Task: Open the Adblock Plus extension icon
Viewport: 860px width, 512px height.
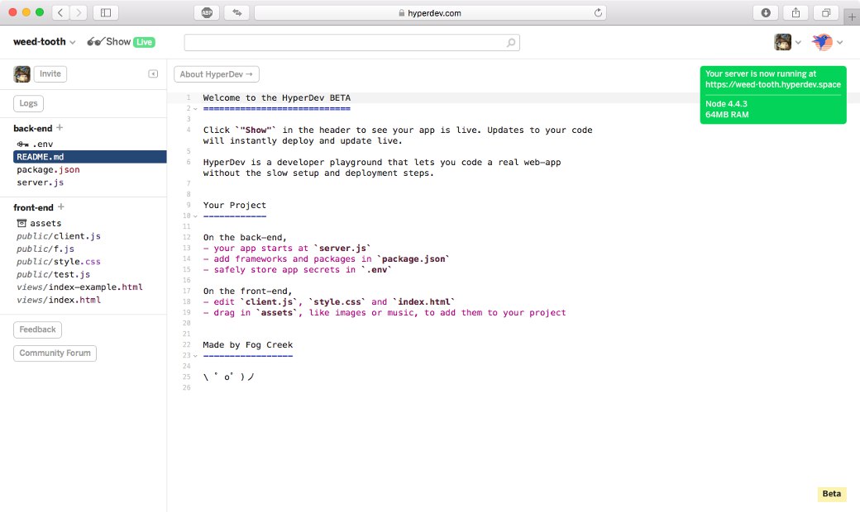Action: (207, 12)
